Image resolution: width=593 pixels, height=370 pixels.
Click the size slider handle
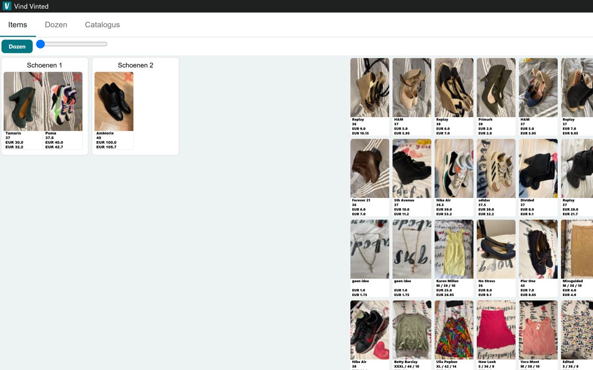(x=41, y=44)
